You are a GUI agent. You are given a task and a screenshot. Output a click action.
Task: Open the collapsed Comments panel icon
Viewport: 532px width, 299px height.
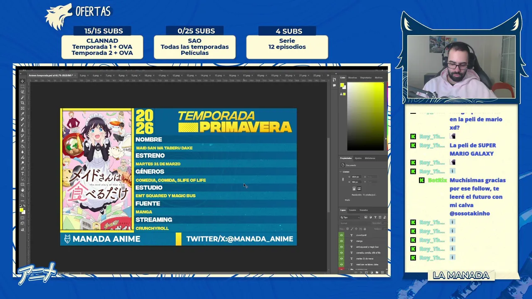click(334, 86)
